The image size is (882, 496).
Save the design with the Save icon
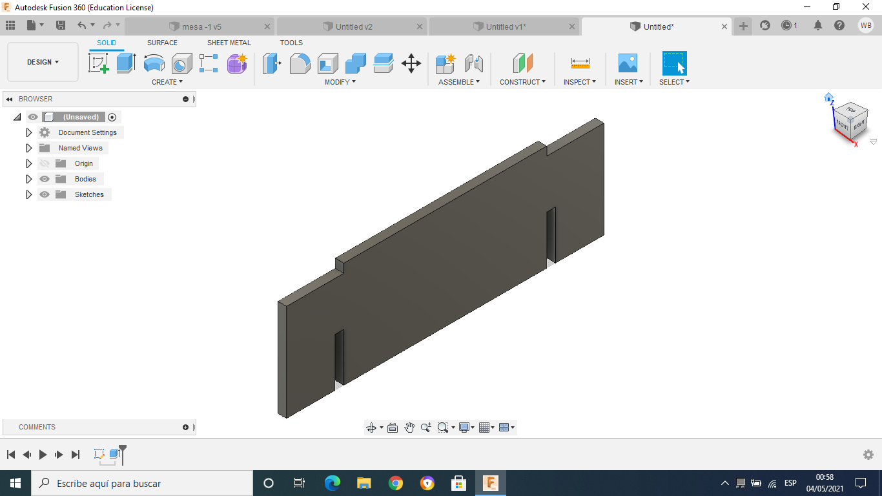pos(61,26)
